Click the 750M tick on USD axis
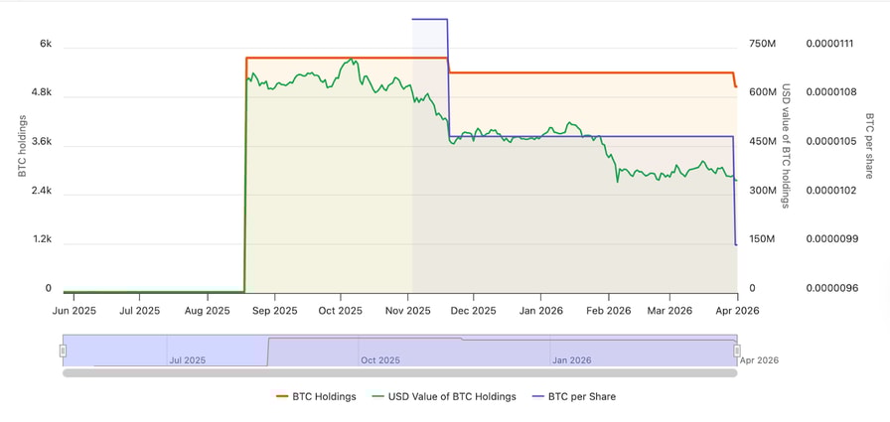 coord(762,44)
